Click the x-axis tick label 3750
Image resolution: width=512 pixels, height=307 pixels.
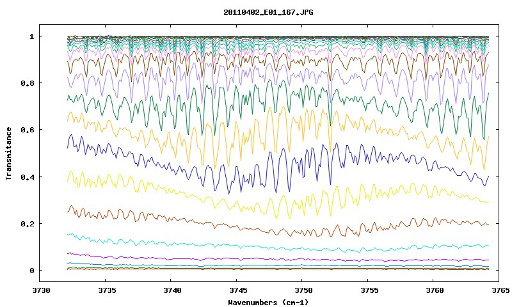pyautogui.click(x=303, y=290)
